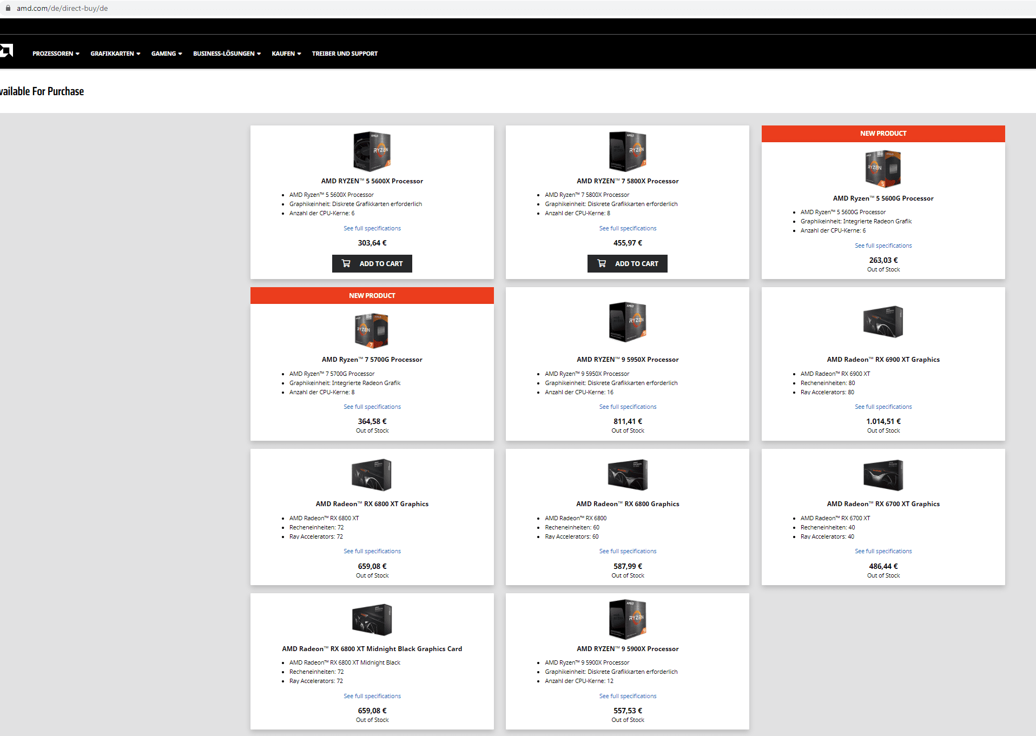Open the Ryzen 5 5600X product image
This screenshot has height=736, width=1036.
click(x=372, y=151)
